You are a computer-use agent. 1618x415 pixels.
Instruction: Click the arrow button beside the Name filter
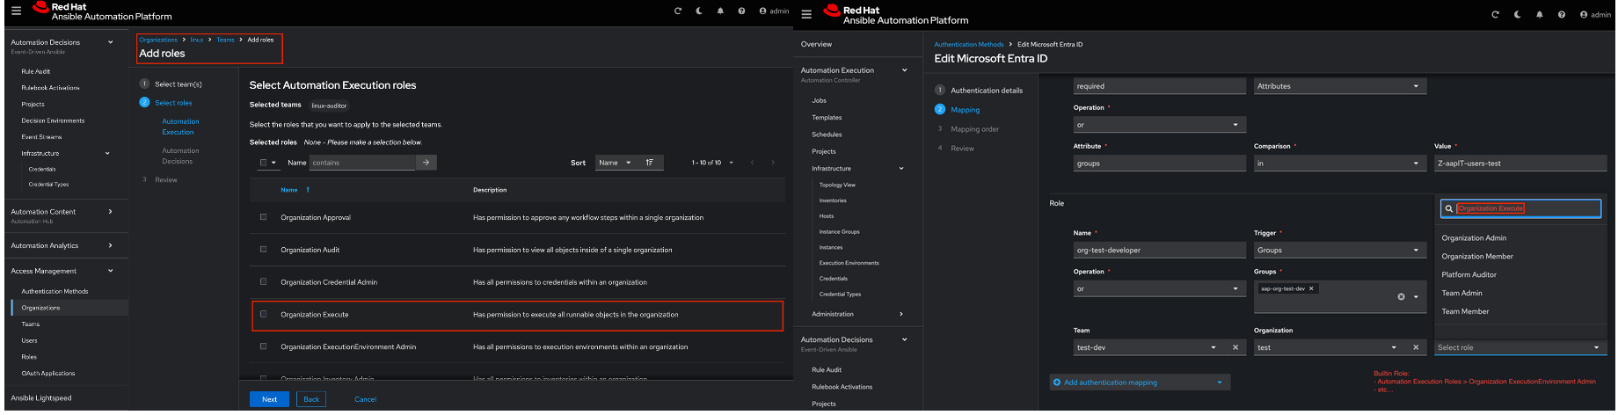coord(426,163)
